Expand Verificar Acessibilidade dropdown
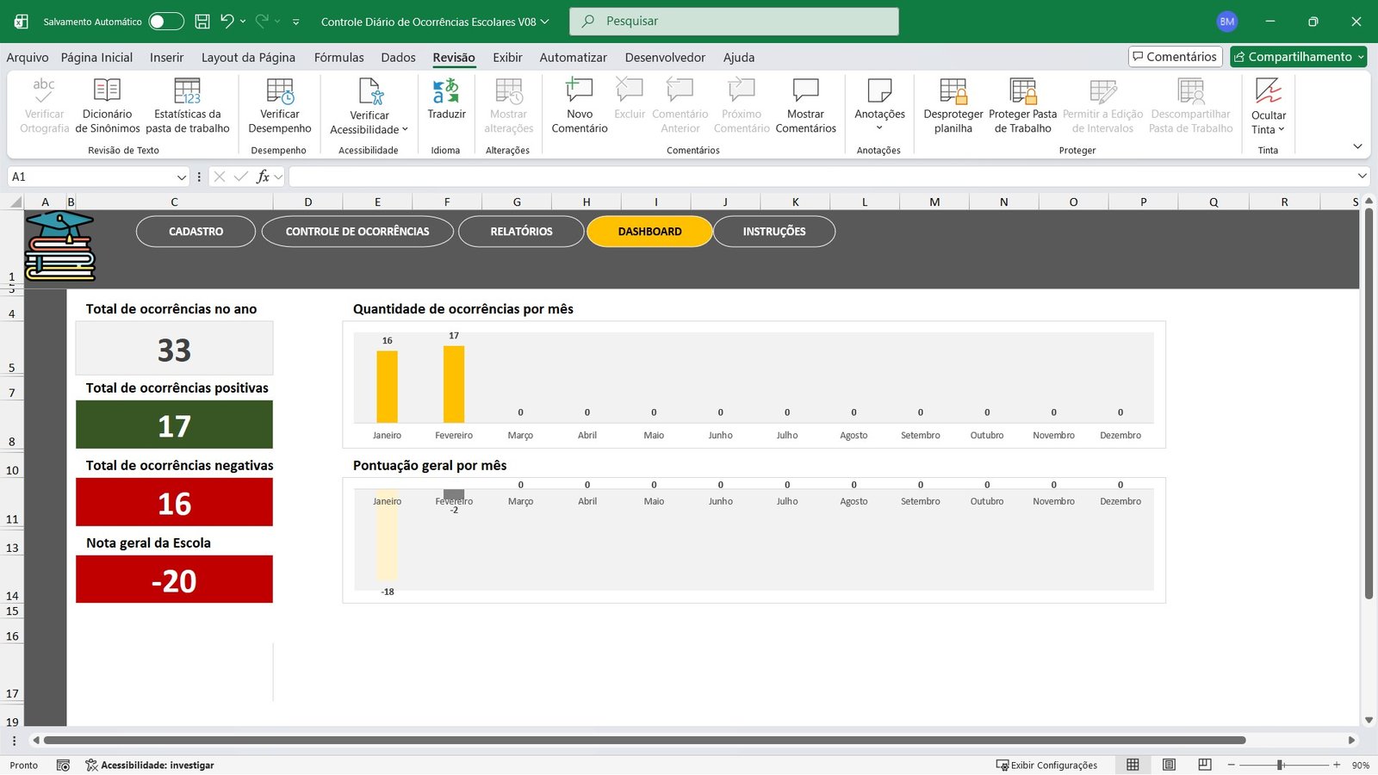Screen dimensions: 1378x775 (x=369, y=130)
